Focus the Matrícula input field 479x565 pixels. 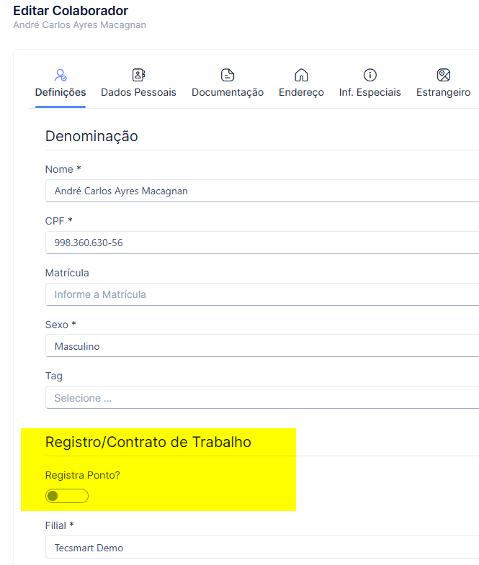pyautogui.click(x=262, y=294)
